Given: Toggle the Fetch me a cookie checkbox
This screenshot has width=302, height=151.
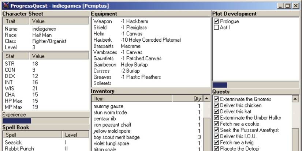Looking at the screenshot, I should (216, 124).
